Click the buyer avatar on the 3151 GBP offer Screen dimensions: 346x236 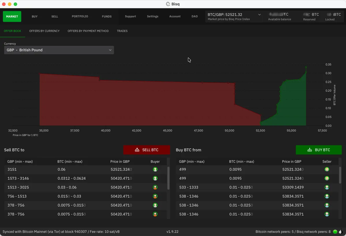[x=155, y=169]
